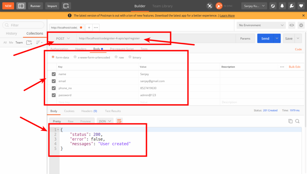The image size is (307, 174).
Task: Switch to Raw response view
Action: pos(70,121)
